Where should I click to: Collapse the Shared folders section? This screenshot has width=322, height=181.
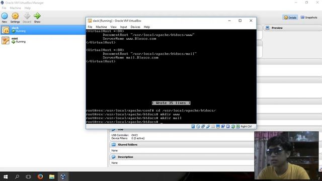click(182, 145)
